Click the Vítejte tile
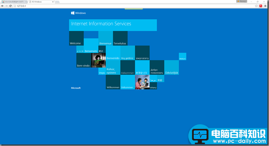Image resolution: width=269 pixels, height=146 pixels. (x=102, y=71)
